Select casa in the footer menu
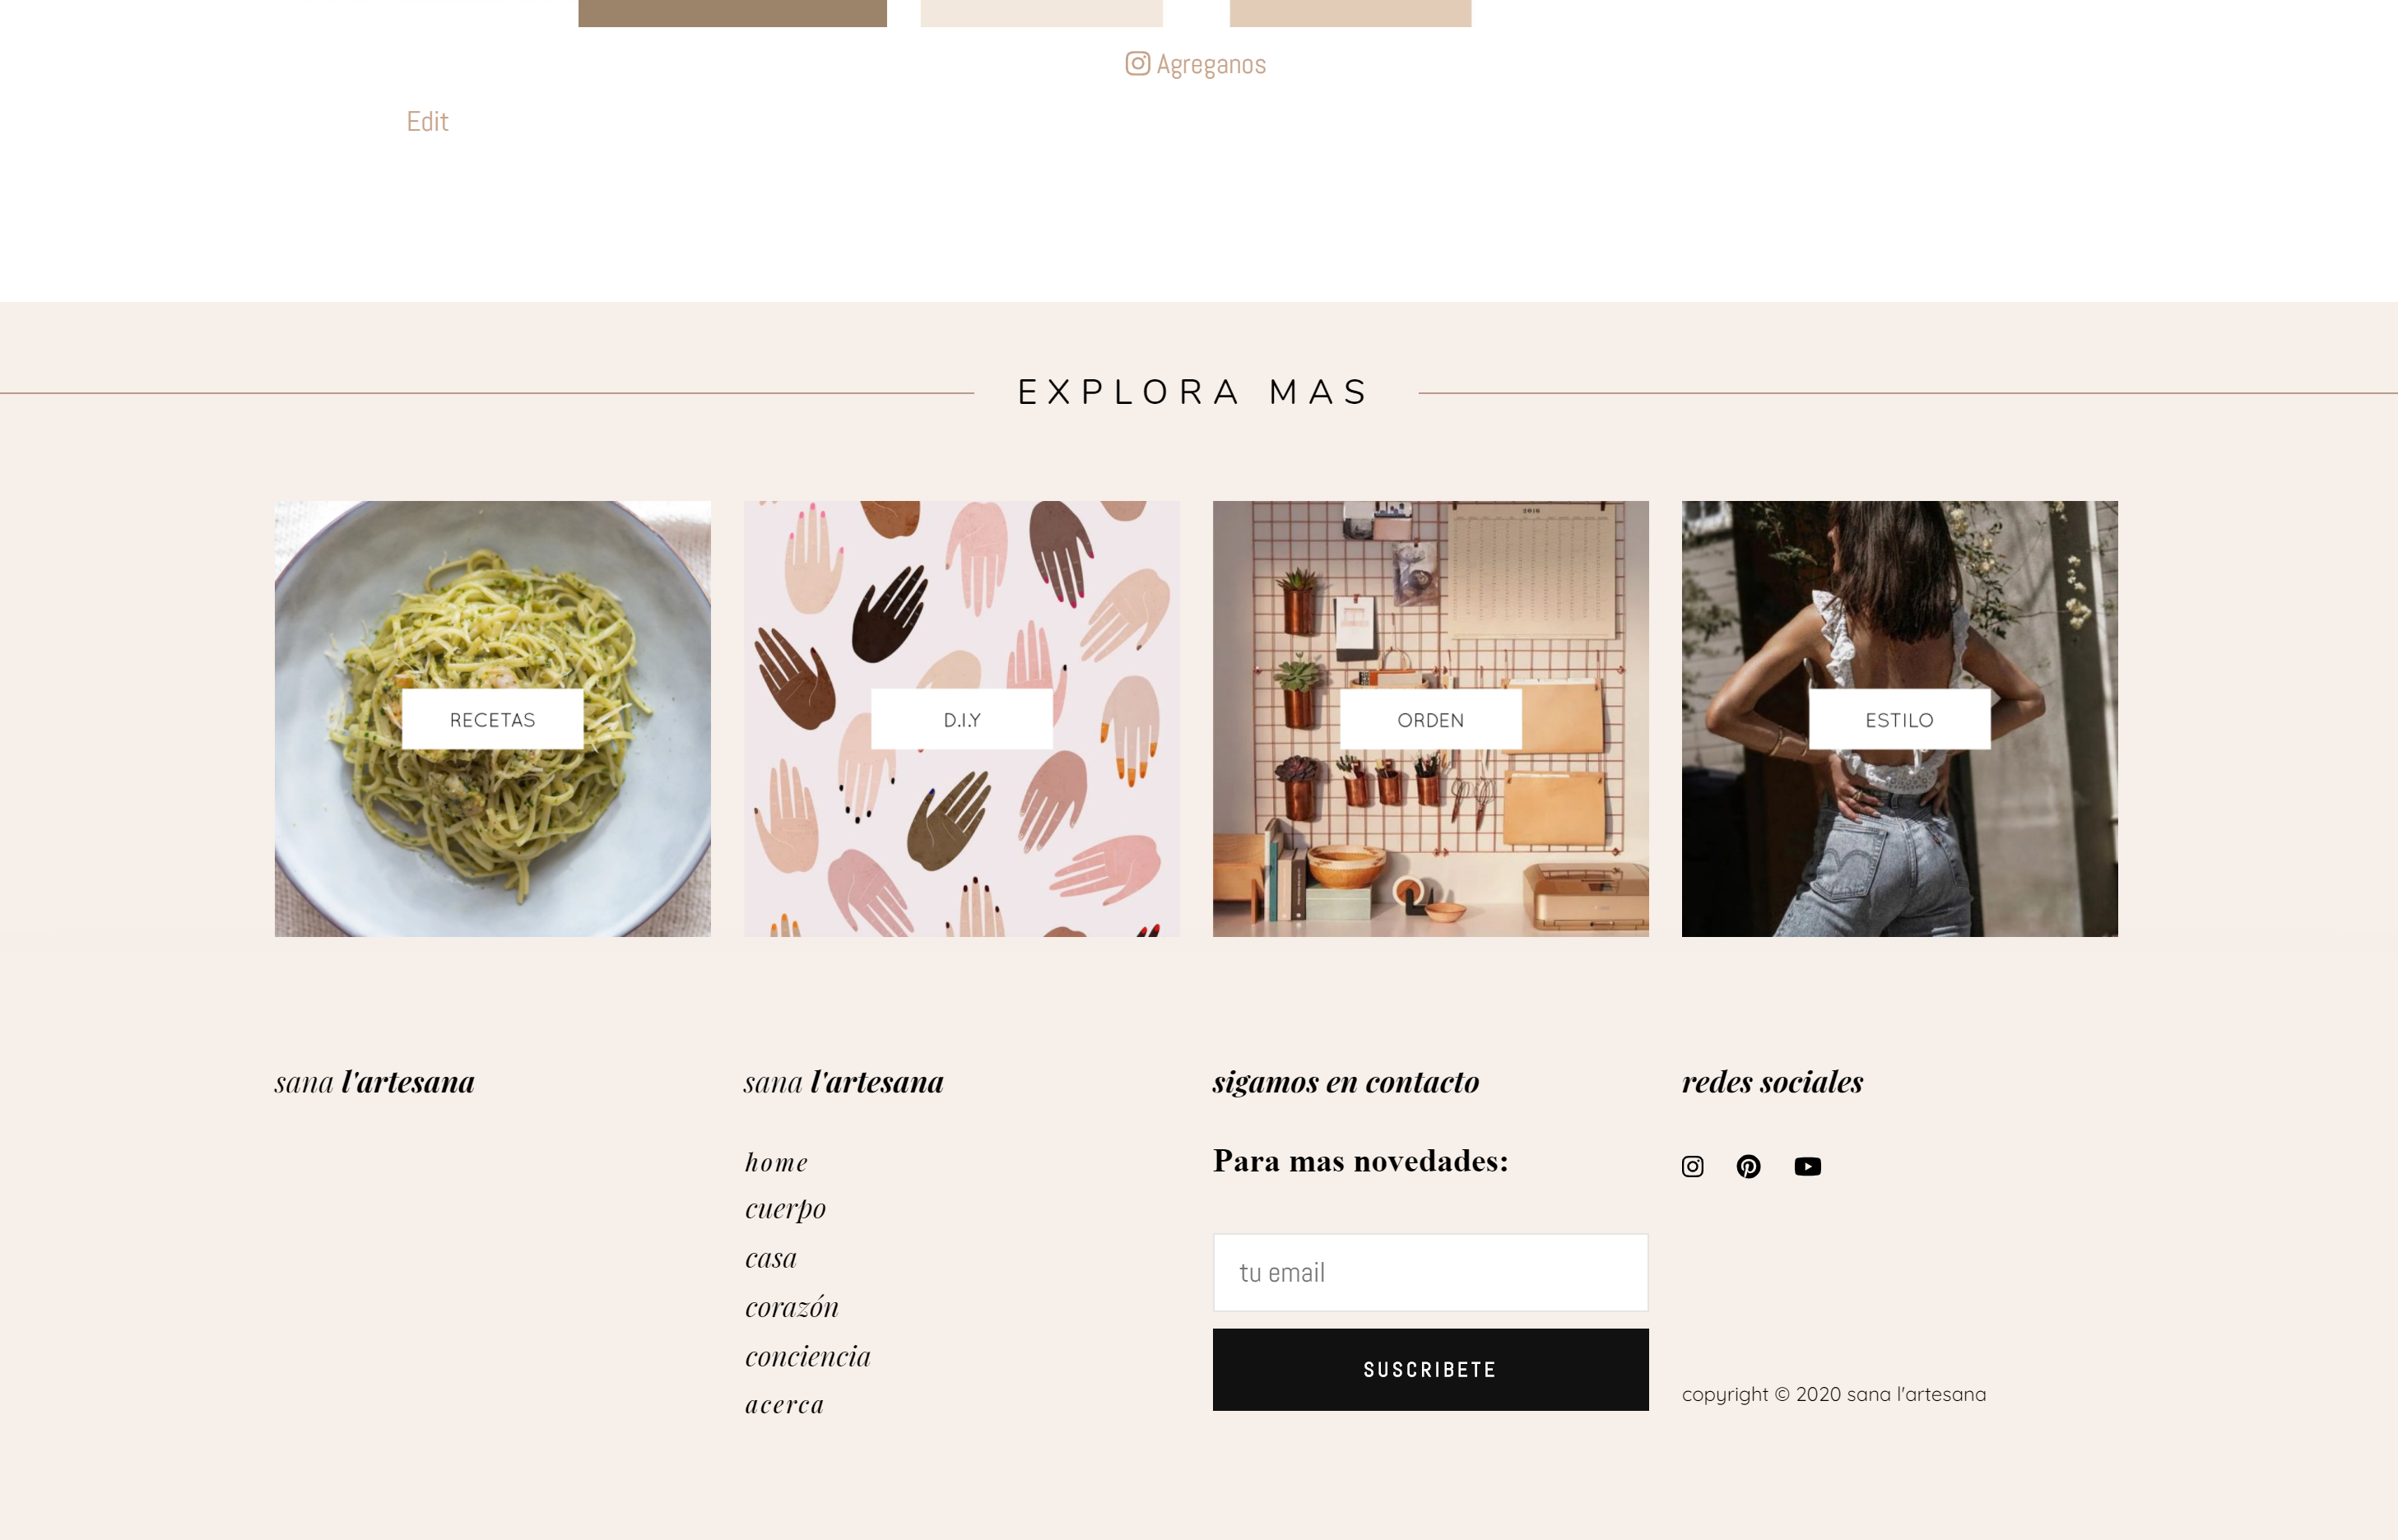This screenshot has width=2398, height=1540. (x=770, y=1258)
